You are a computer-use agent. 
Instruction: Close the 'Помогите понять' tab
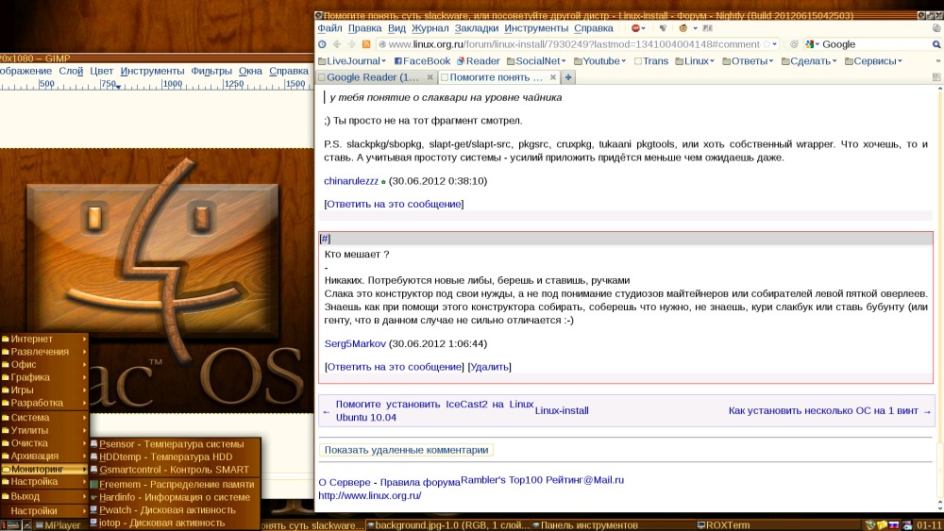point(552,77)
